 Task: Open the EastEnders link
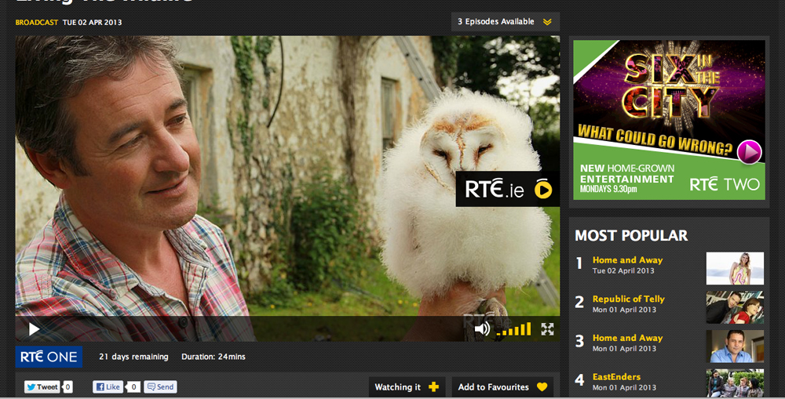616,377
